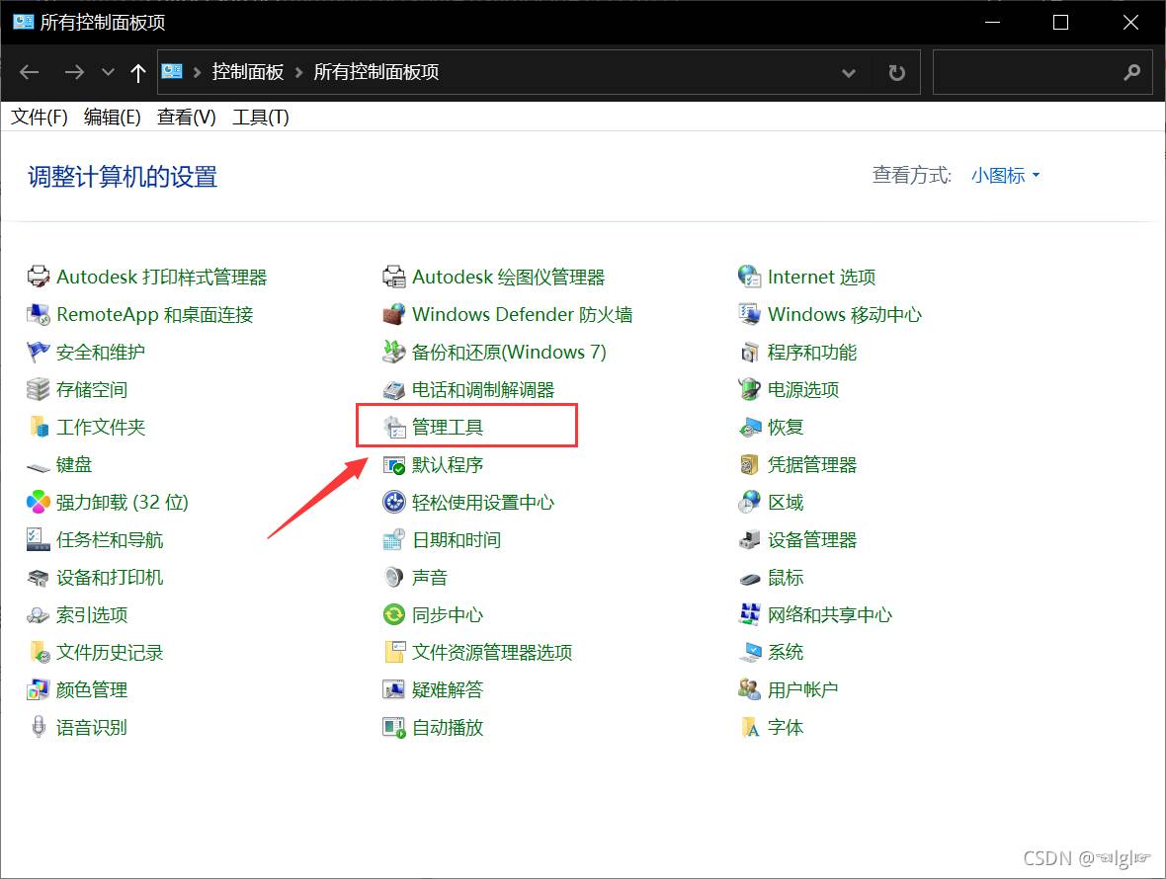Click the control panel search box
Screen dimensions: 1166x879
click(1028, 72)
